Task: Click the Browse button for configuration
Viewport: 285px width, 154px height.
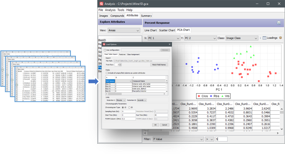Action: click(x=165, y=50)
